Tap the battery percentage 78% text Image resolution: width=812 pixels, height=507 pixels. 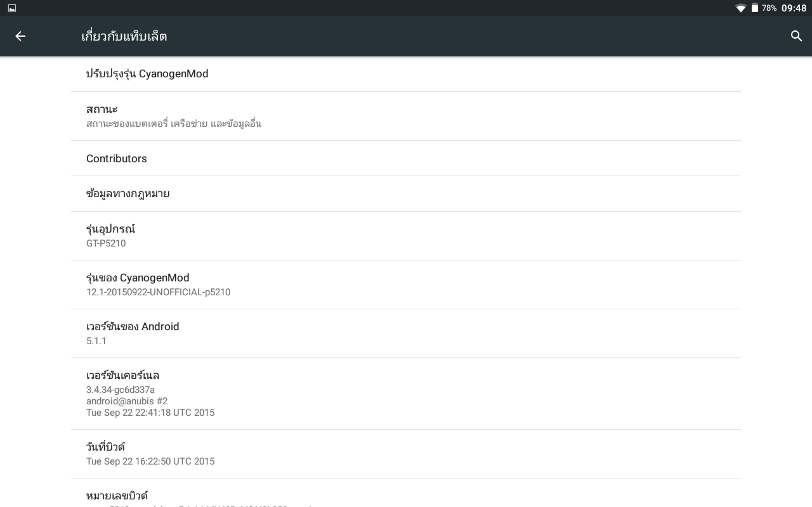point(769,8)
